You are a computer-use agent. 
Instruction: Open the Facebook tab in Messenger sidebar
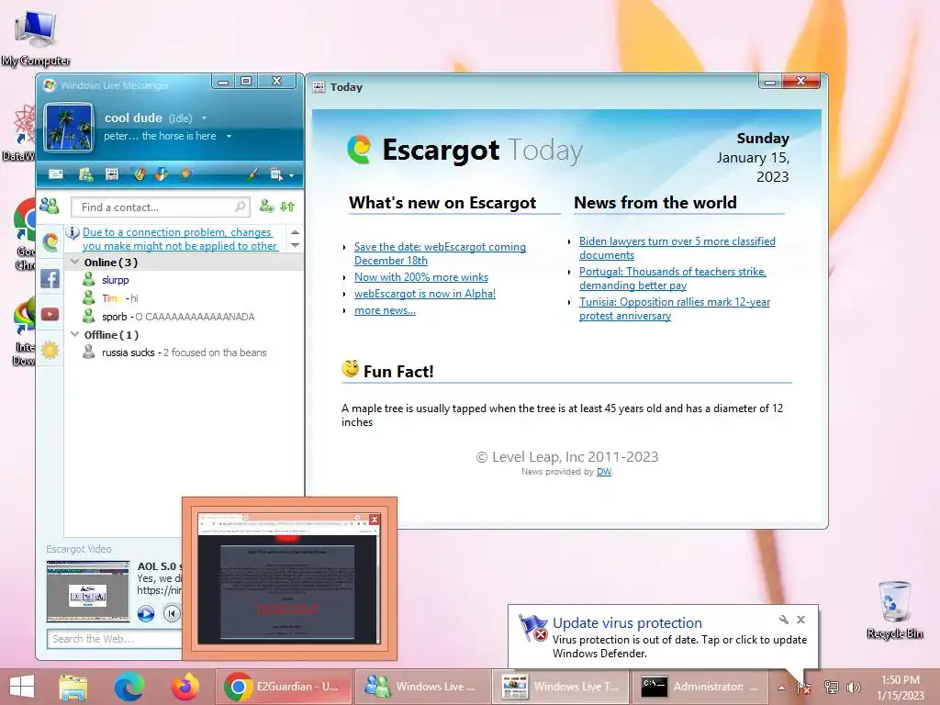[x=50, y=279]
